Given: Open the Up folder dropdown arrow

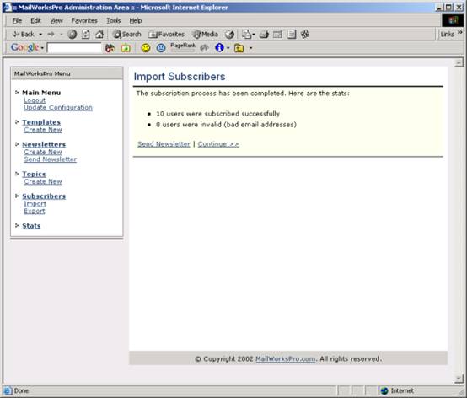Looking at the screenshot, I should click(x=250, y=48).
